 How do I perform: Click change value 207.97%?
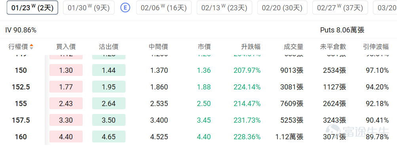click(247, 70)
